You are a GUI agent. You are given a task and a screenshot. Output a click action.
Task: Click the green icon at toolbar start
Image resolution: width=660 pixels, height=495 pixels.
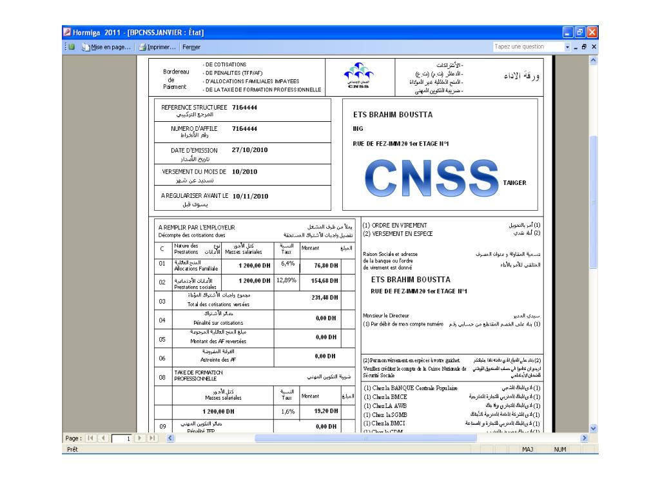[72, 46]
